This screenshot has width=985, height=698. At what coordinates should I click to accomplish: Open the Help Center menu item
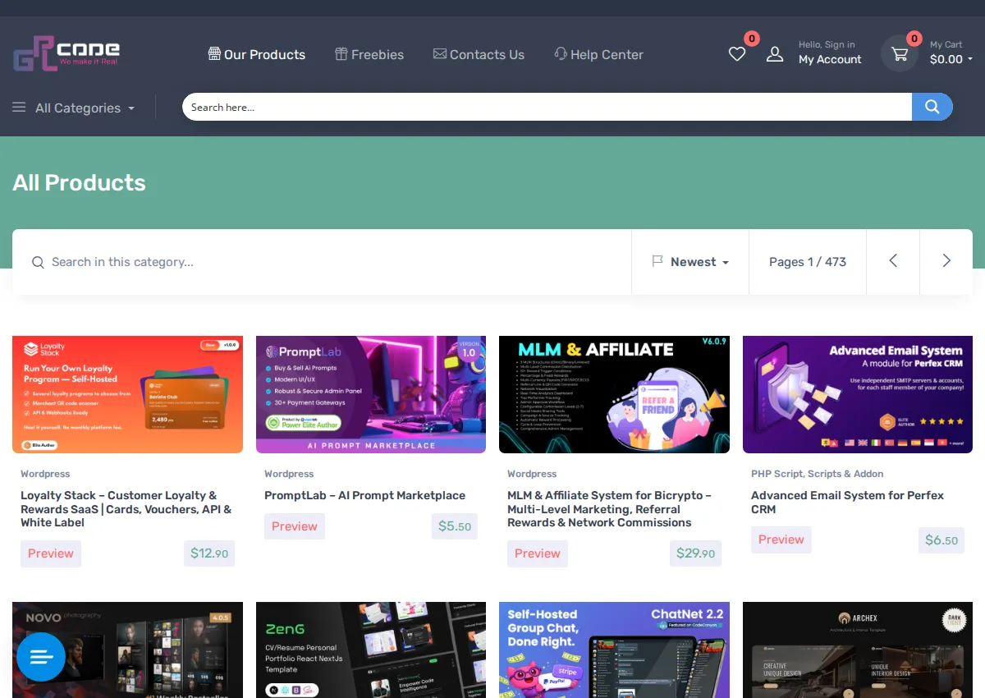click(598, 54)
